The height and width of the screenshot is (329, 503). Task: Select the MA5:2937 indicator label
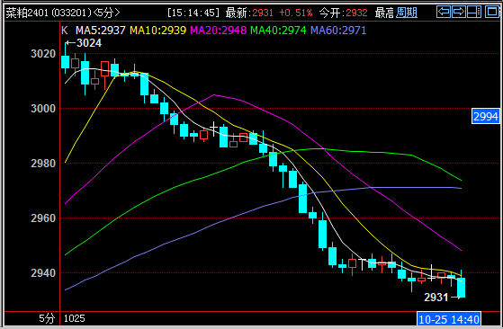point(101,31)
